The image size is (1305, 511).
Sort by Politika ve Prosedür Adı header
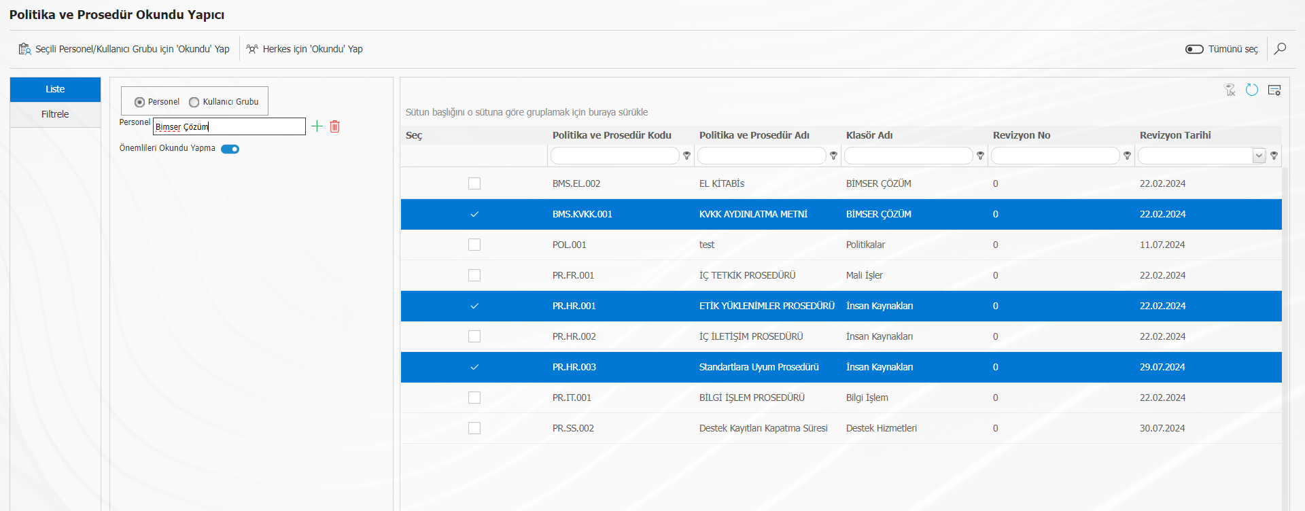(754, 135)
